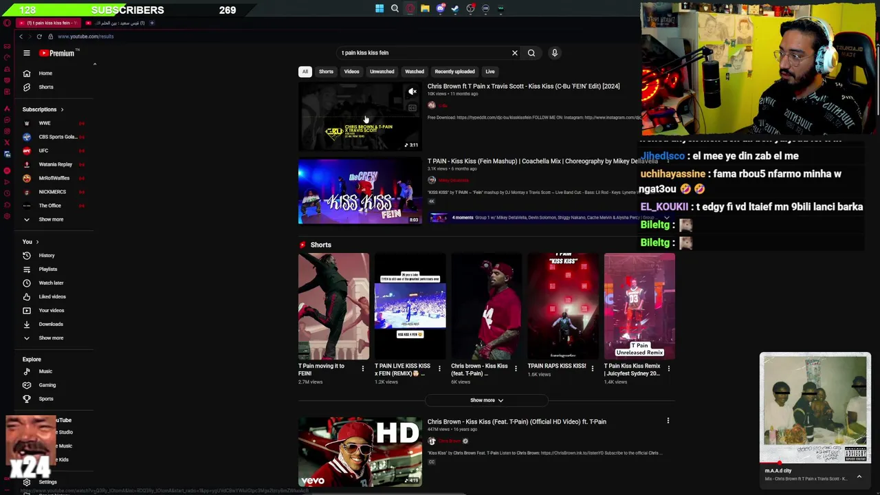880x495 pixels.
Task: Open the TPAIN RAPS KISS KISS short thumbnail
Action: pyautogui.click(x=563, y=307)
